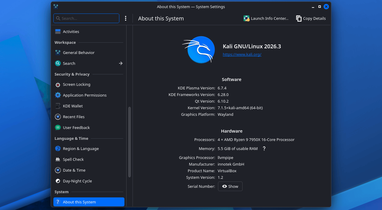The image size is (382, 210).
Task: Click the Spell Check icon
Action: tap(58, 159)
